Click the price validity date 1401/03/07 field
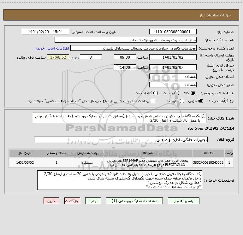This screenshot has height=235, width=243. click(x=173, y=67)
